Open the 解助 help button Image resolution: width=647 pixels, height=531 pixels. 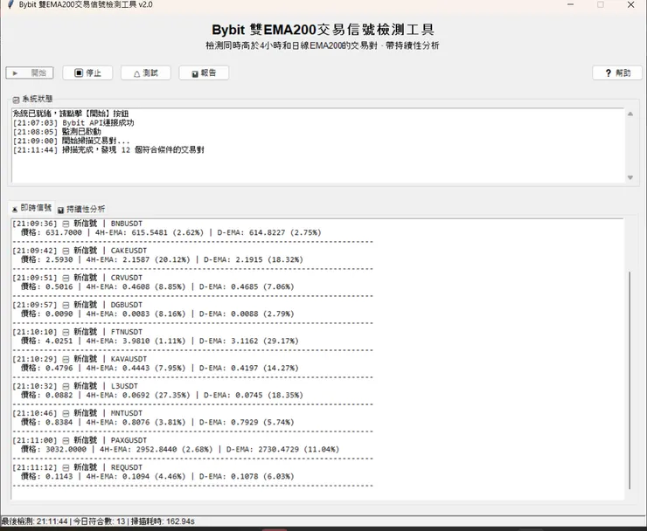coord(617,73)
